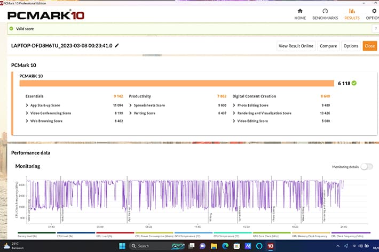Toggle GPU Memory Clock Frequency legend series

(311, 235)
